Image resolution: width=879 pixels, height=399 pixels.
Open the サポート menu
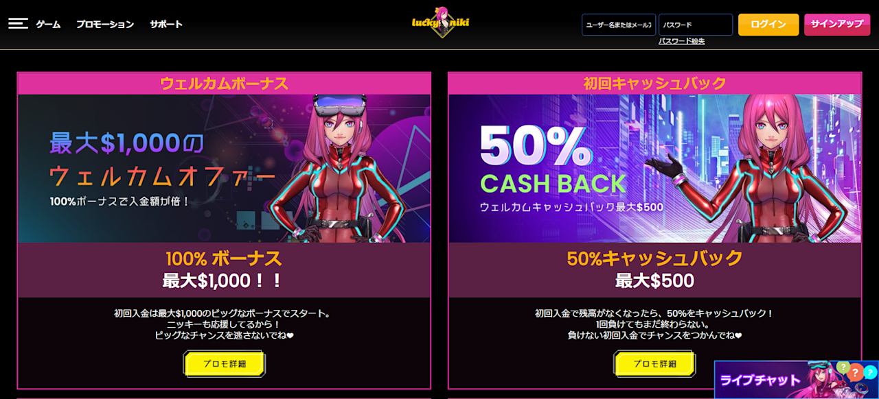166,24
